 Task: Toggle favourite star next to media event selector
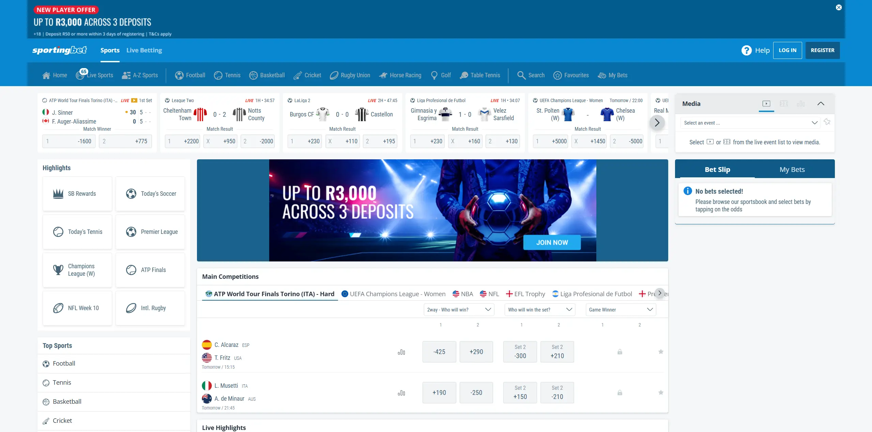[827, 122]
